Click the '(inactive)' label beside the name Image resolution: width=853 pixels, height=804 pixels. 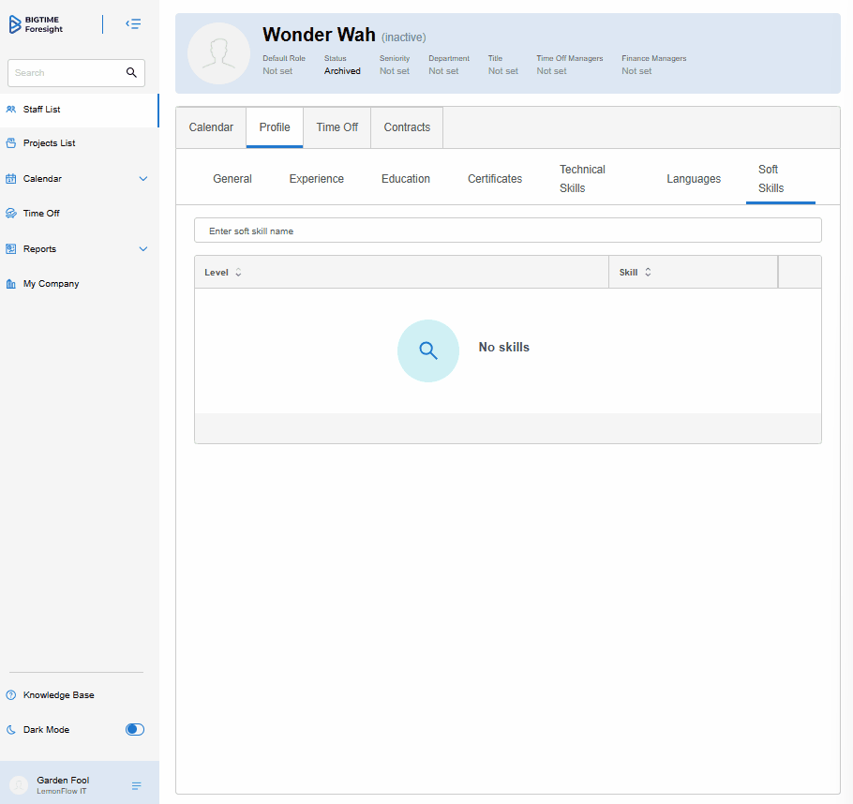coord(404,37)
